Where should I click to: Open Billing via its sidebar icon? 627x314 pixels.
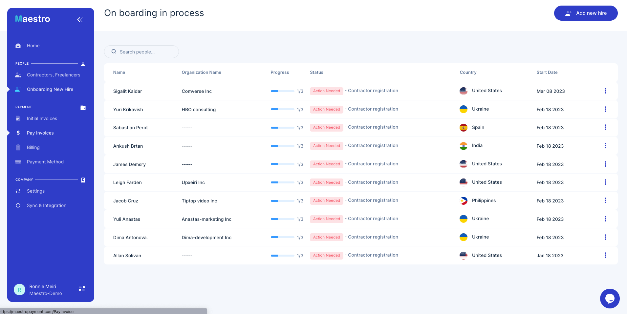tap(18, 147)
